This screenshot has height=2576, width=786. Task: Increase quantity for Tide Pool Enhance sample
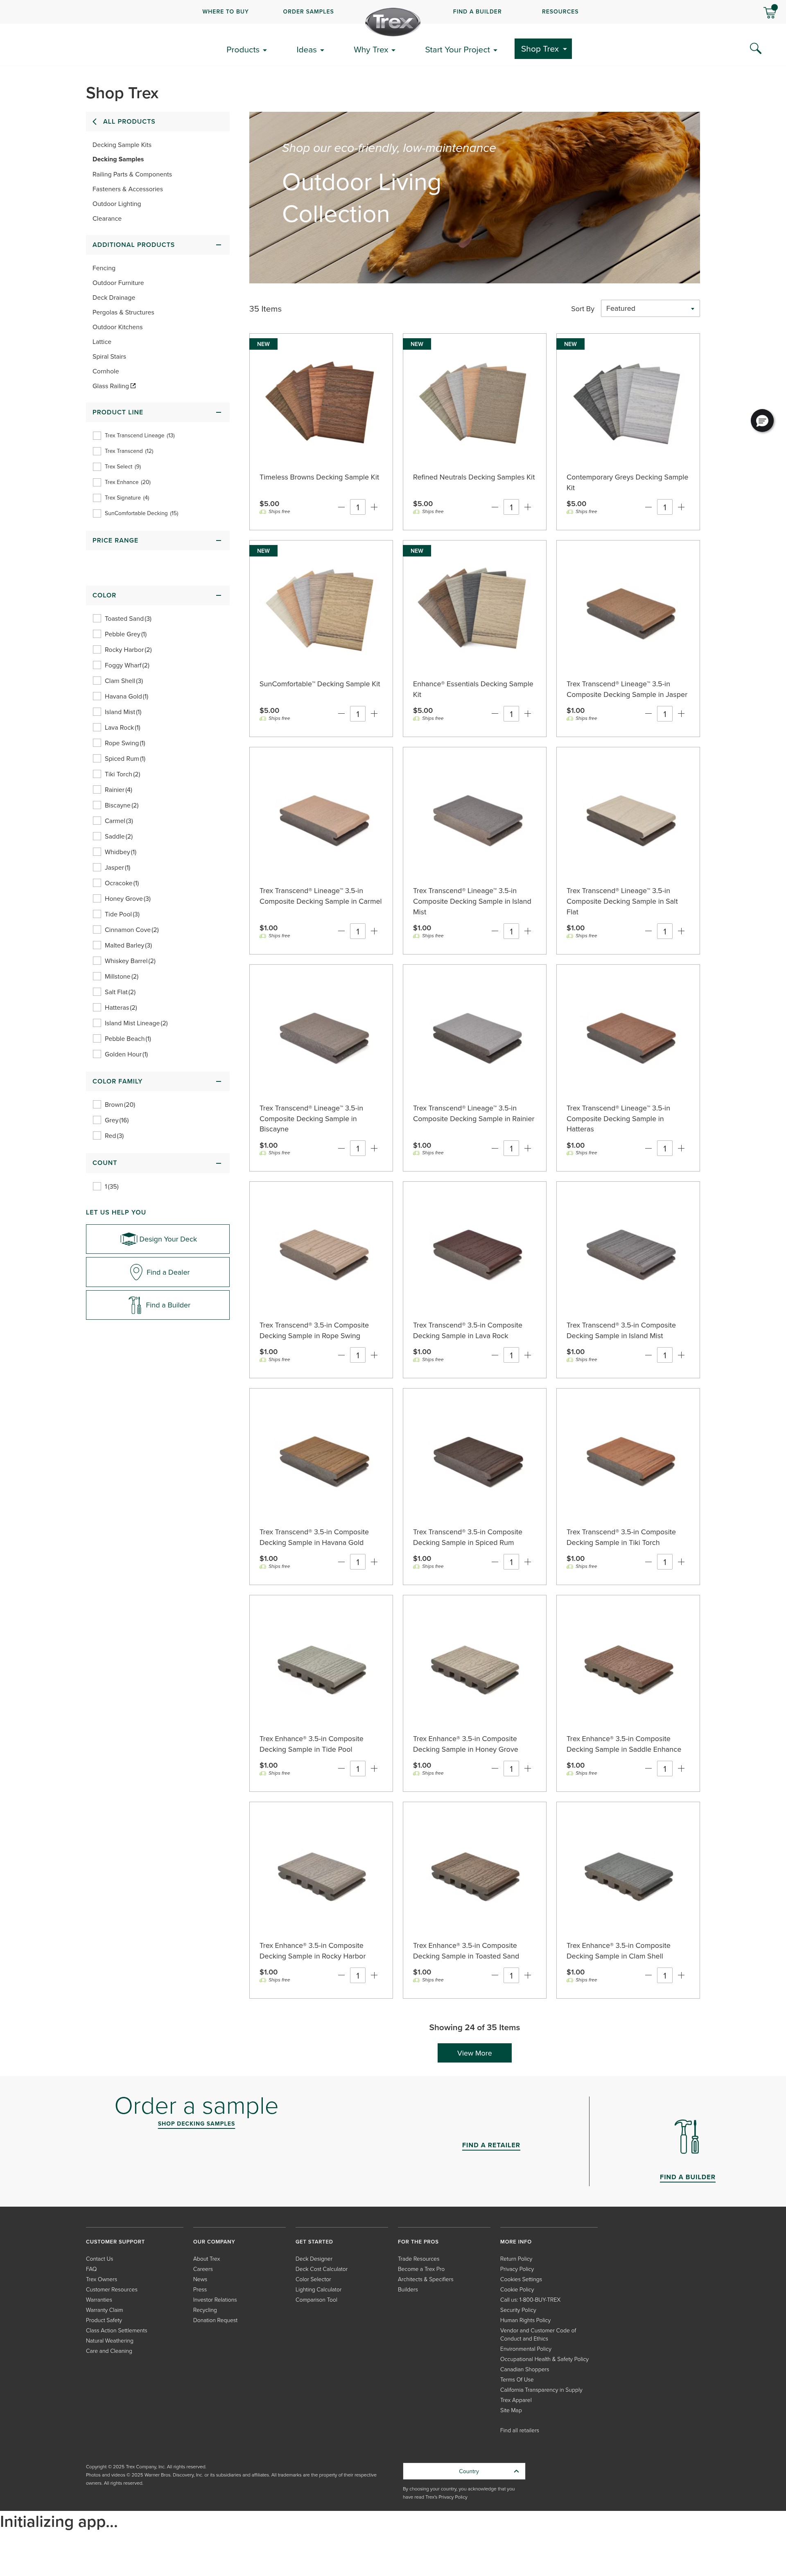[x=374, y=1769]
